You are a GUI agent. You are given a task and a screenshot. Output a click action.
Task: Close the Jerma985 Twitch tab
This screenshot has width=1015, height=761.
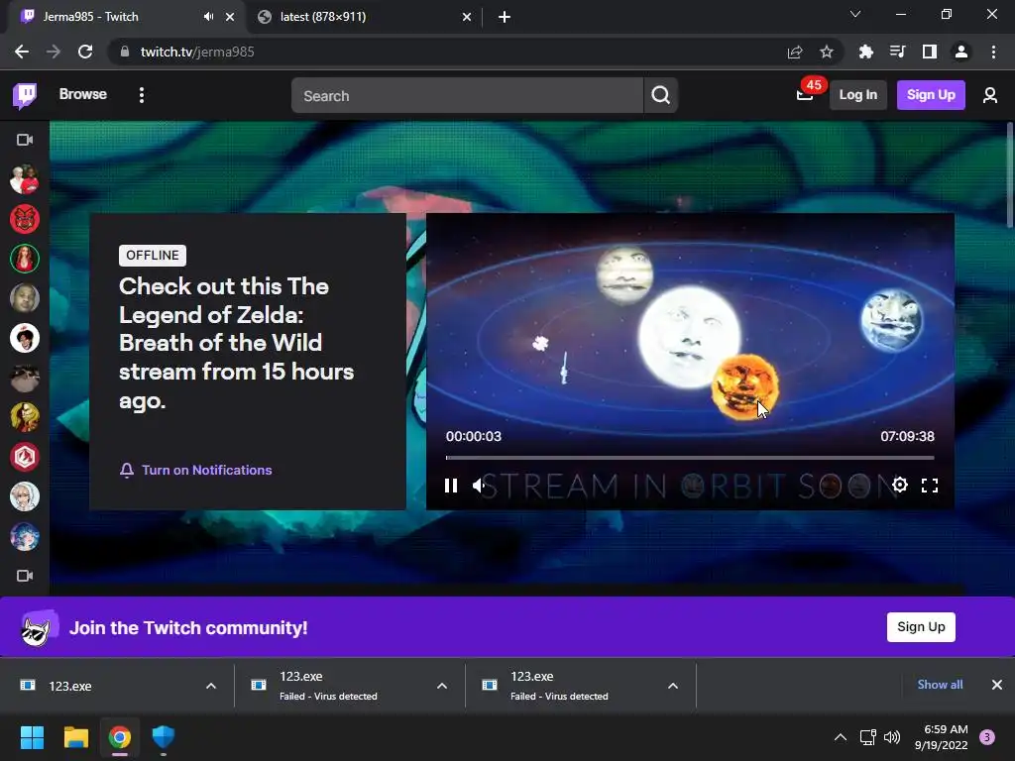(x=230, y=18)
